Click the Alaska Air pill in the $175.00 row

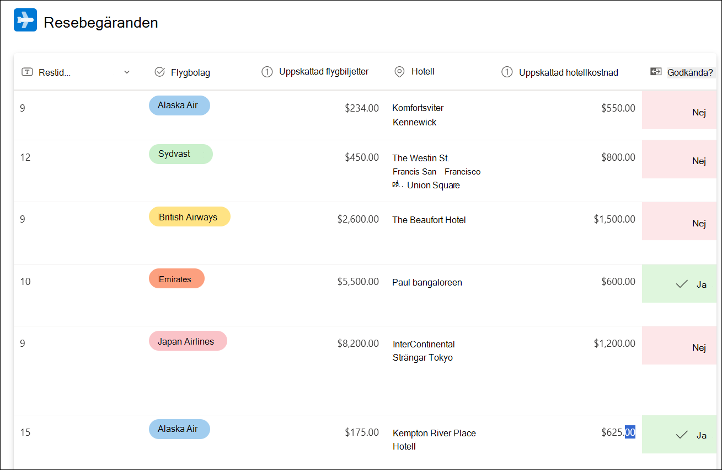point(179,429)
